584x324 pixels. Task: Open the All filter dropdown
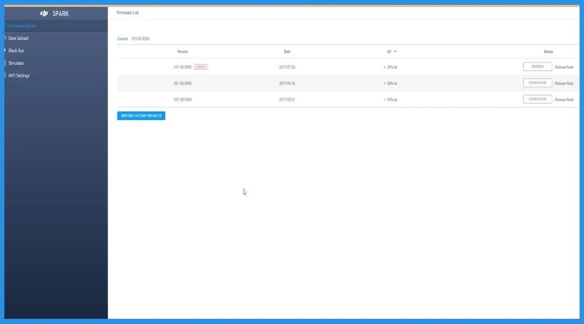[391, 52]
